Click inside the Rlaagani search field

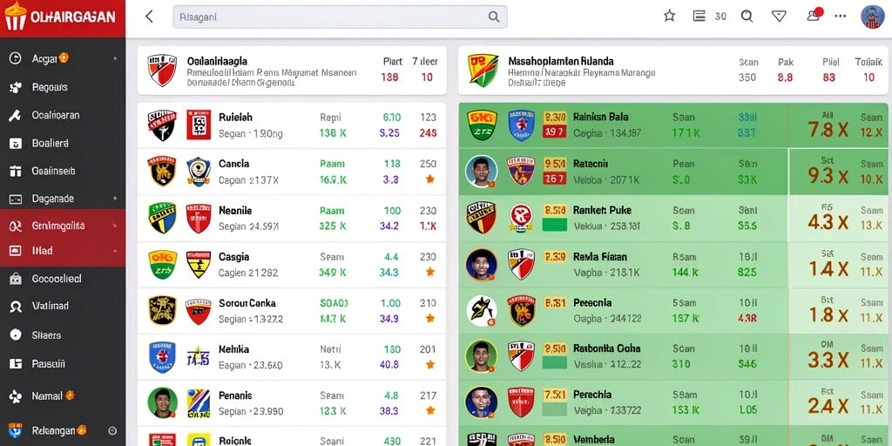340,17
